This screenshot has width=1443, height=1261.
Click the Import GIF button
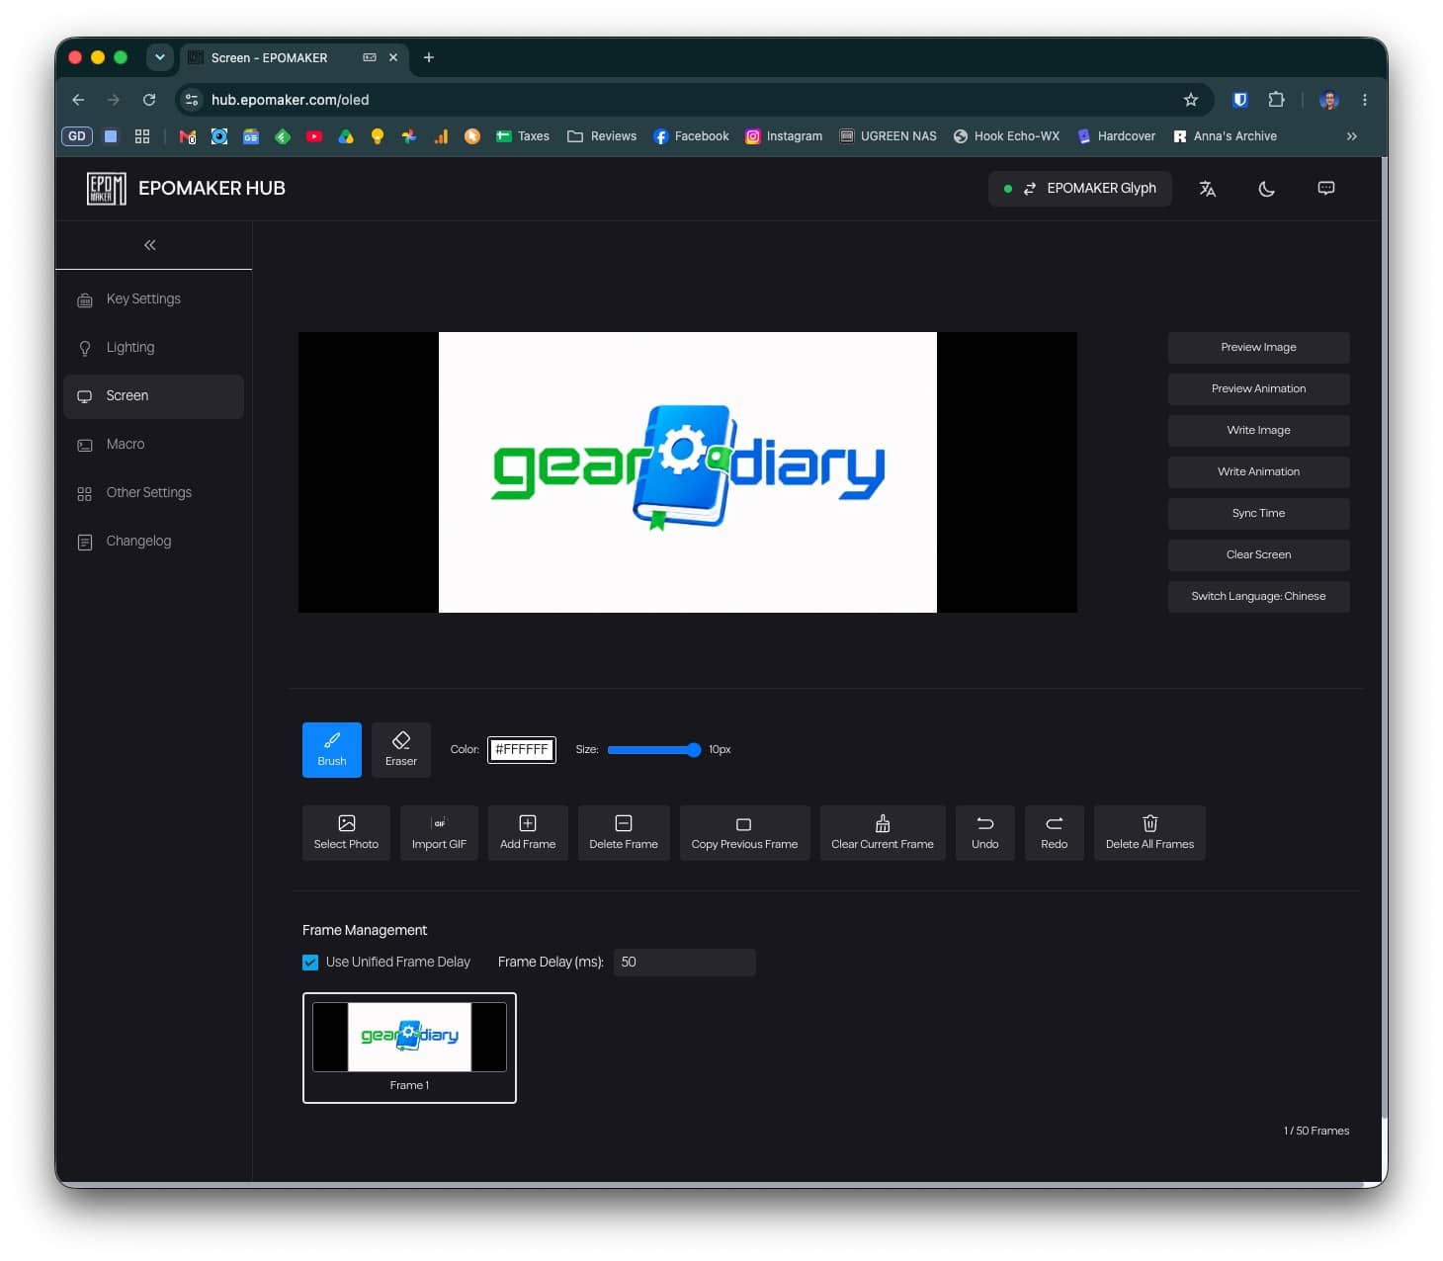439,832
